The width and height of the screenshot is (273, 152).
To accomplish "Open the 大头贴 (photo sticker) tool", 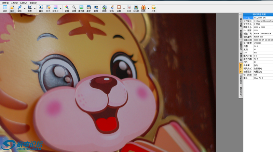I will pyautogui.click(x=136, y=9).
